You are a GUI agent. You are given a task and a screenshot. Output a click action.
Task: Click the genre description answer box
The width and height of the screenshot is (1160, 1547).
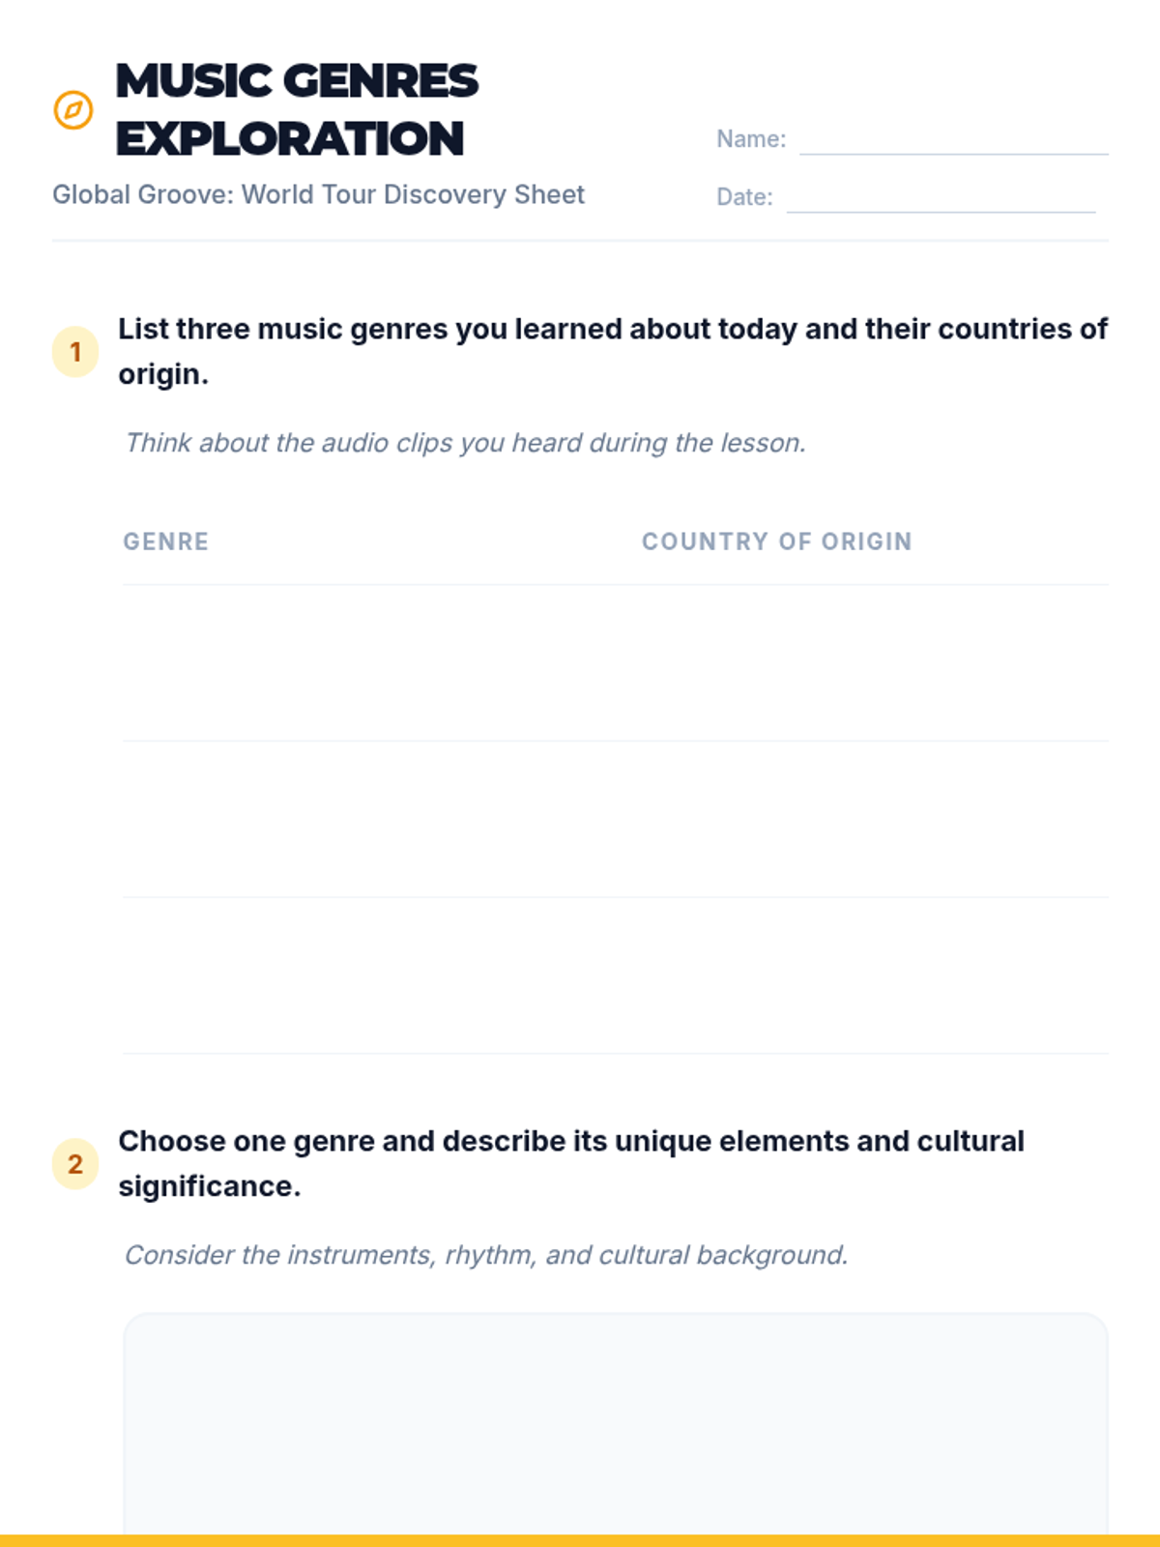tap(615, 1421)
